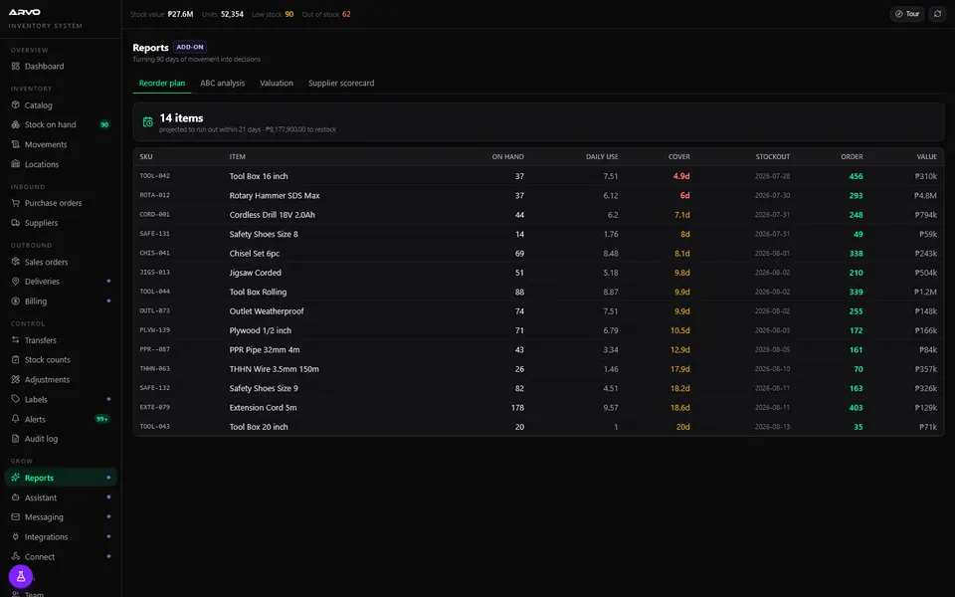955x597 pixels.
Task: Click the Chisel Set 6pc item
Action: coord(255,254)
